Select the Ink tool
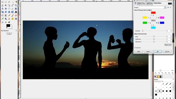 (6, 19)
